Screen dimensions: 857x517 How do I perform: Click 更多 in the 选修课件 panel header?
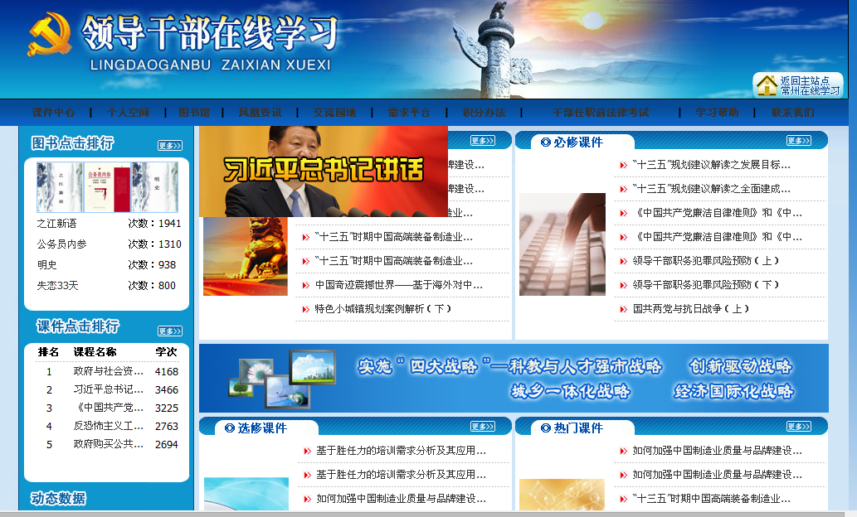pos(482,427)
